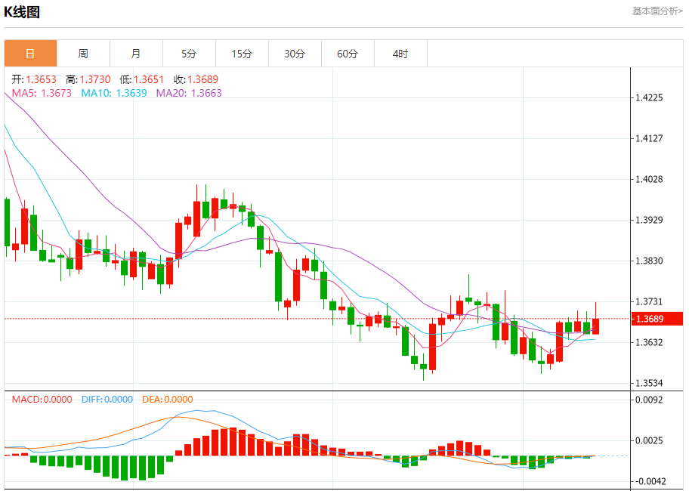Screen dimensions: 689x491
Task: Click the 1.4127 price axis label
Action: click(x=649, y=138)
